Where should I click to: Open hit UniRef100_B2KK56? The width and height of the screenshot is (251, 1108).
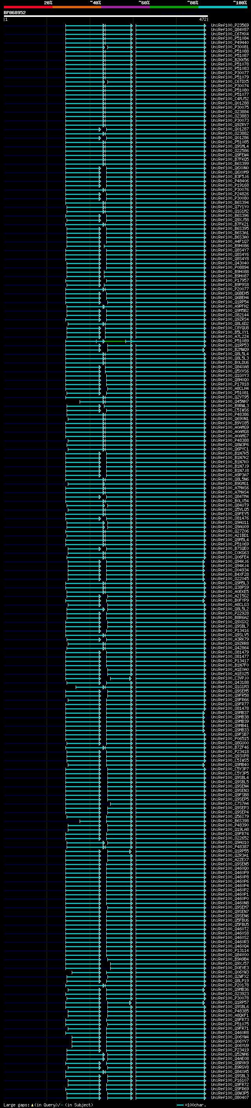tap(230, 60)
